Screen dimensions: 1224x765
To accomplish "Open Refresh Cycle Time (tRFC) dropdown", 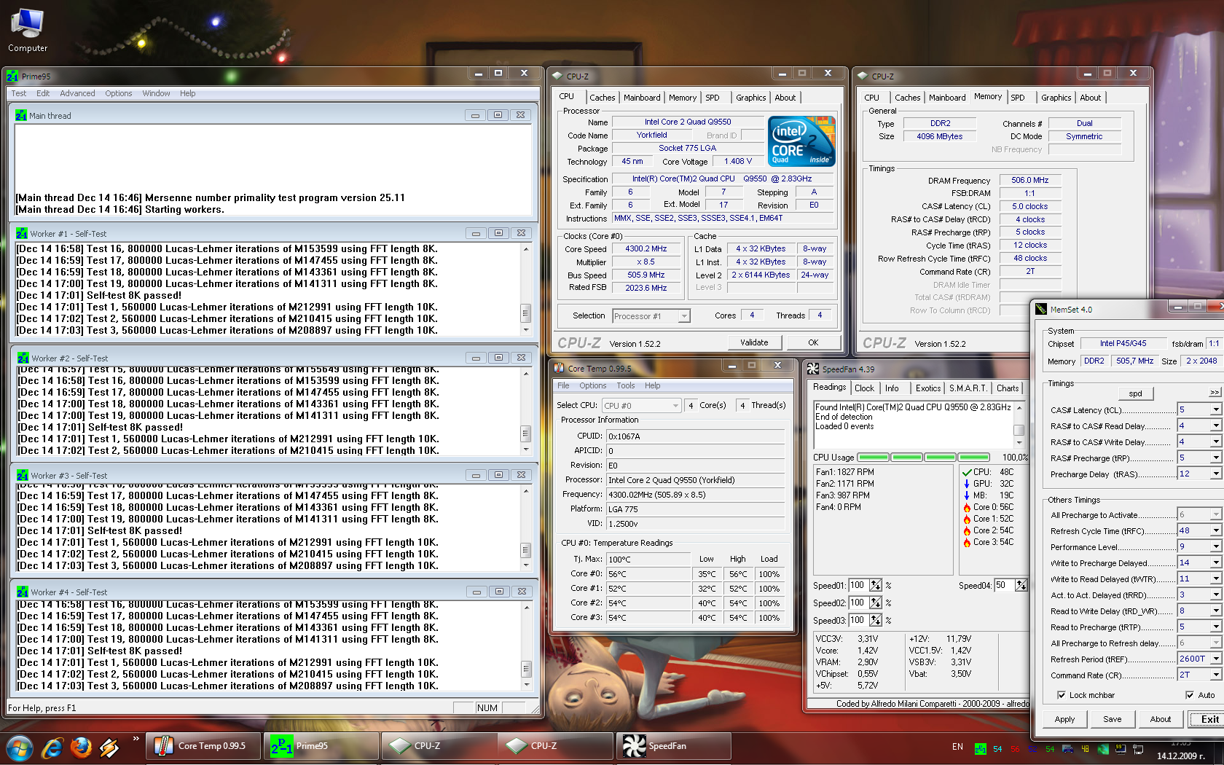I will [x=1216, y=530].
